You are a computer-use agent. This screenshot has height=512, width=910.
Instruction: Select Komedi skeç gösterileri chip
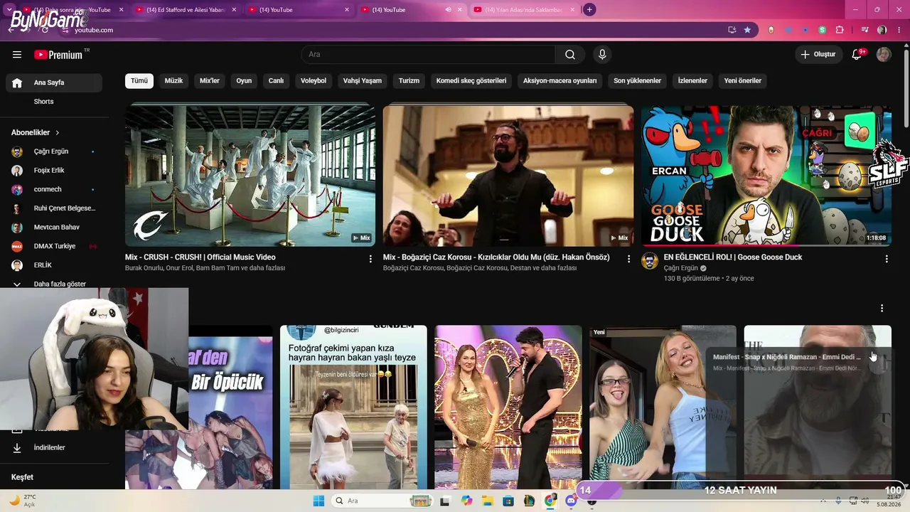pyautogui.click(x=471, y=81)
